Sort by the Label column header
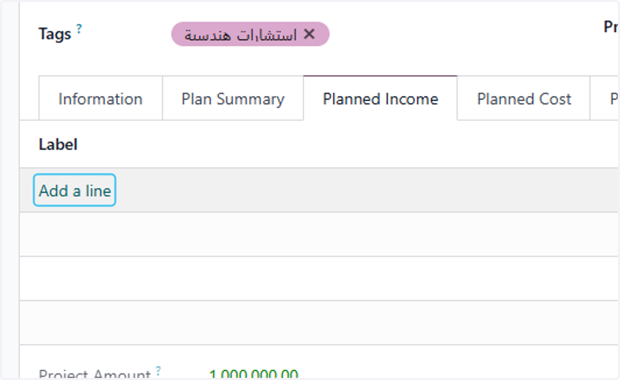 click(58, 145)
